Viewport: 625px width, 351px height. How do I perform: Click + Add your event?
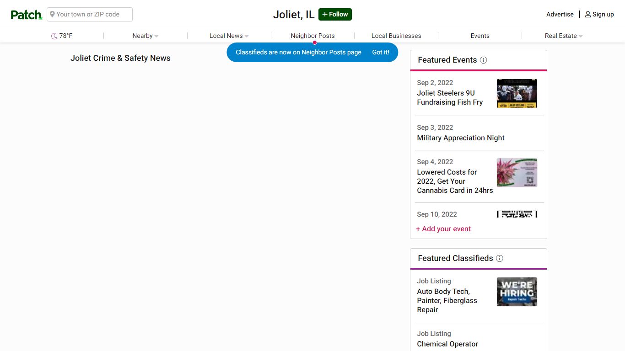(x=443, y=229)
